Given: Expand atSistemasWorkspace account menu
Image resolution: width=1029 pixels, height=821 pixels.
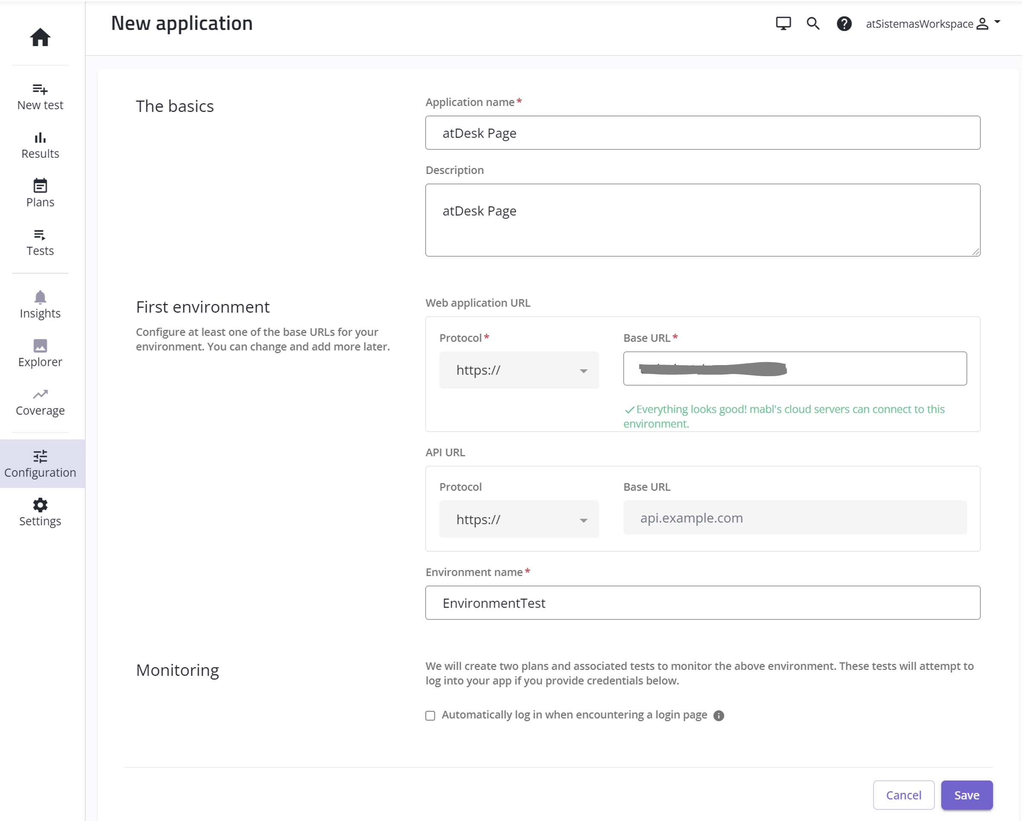Looking at the screenshot, I should (933, 23).
